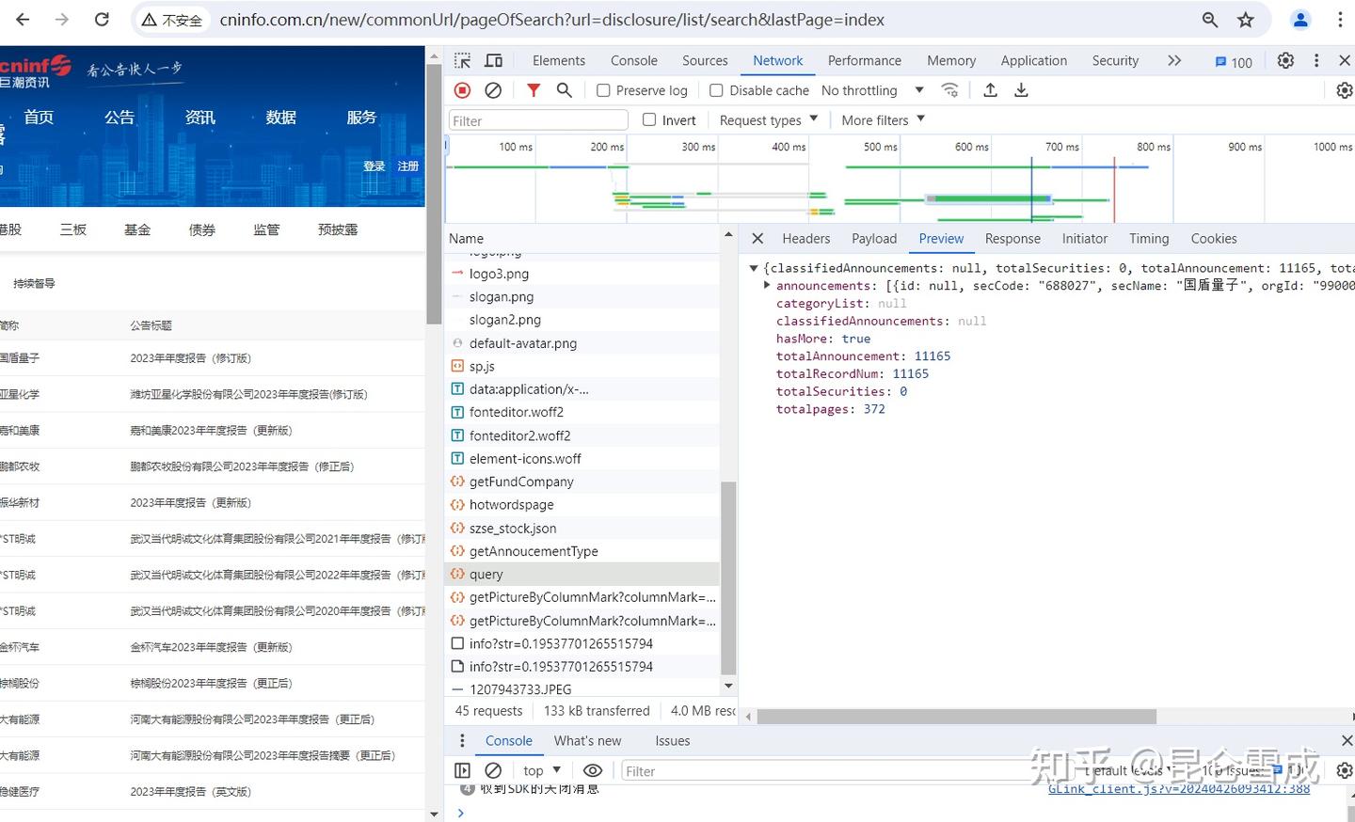Screen dimensions: 1355x822
Task: Open network conditions wifi icon
Action: pos(950,90)
